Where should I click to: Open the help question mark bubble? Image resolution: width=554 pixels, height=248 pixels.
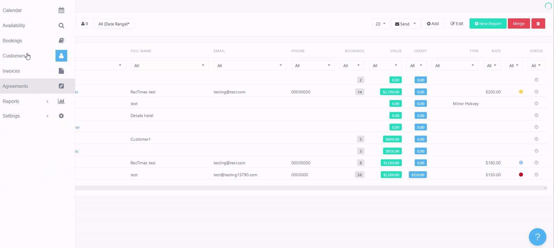click(537, 237)
